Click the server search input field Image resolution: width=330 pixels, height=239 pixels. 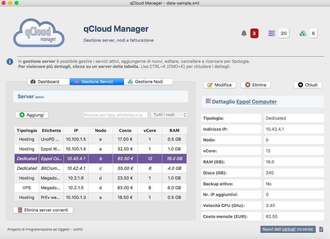click(115, 115)
